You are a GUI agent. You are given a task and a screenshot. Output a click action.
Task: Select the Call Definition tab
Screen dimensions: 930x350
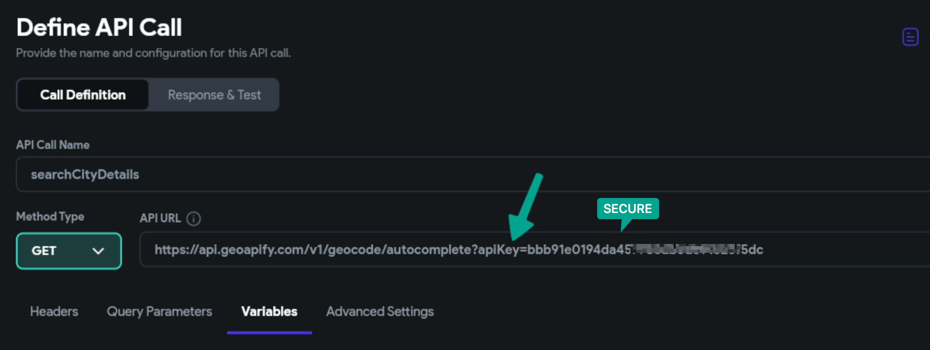tap(83, 95)
